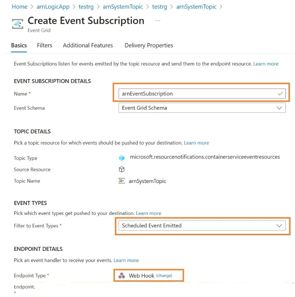Open arnLogicApp breadcrumb link
Viewport: 295px width, 297px height.
(53, 7)
